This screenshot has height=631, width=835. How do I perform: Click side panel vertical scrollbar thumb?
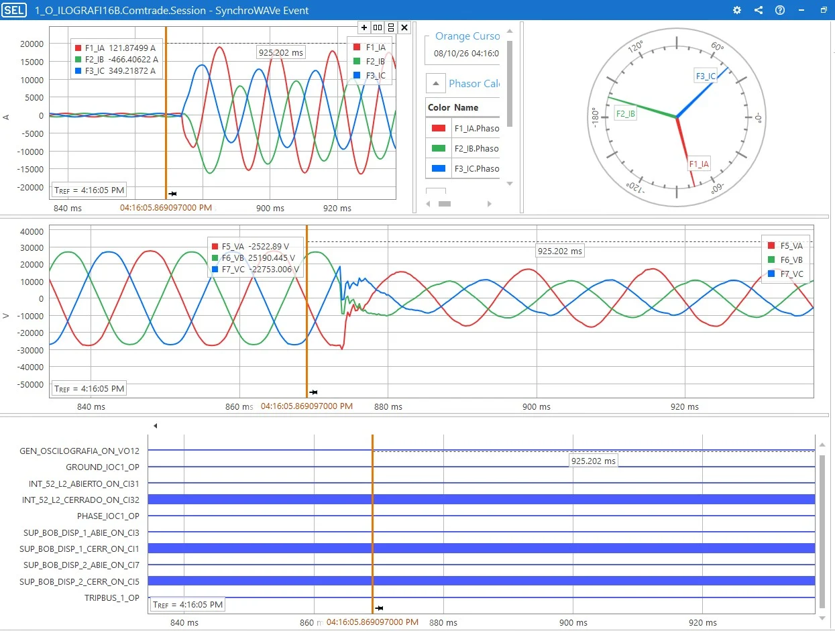coord(510,83)
